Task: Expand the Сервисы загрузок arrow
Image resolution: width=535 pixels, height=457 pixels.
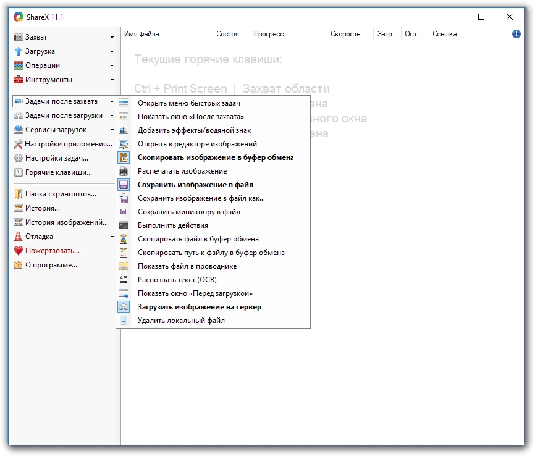Action: pyautogui.click(x=112, y=130)
